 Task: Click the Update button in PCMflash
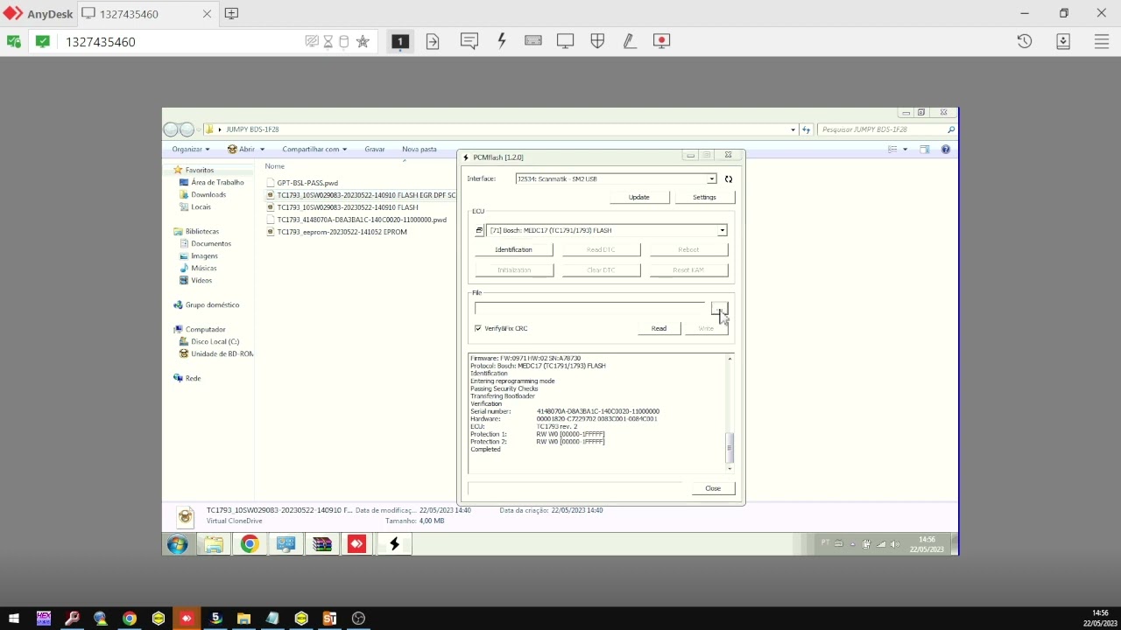coord(639,198)
